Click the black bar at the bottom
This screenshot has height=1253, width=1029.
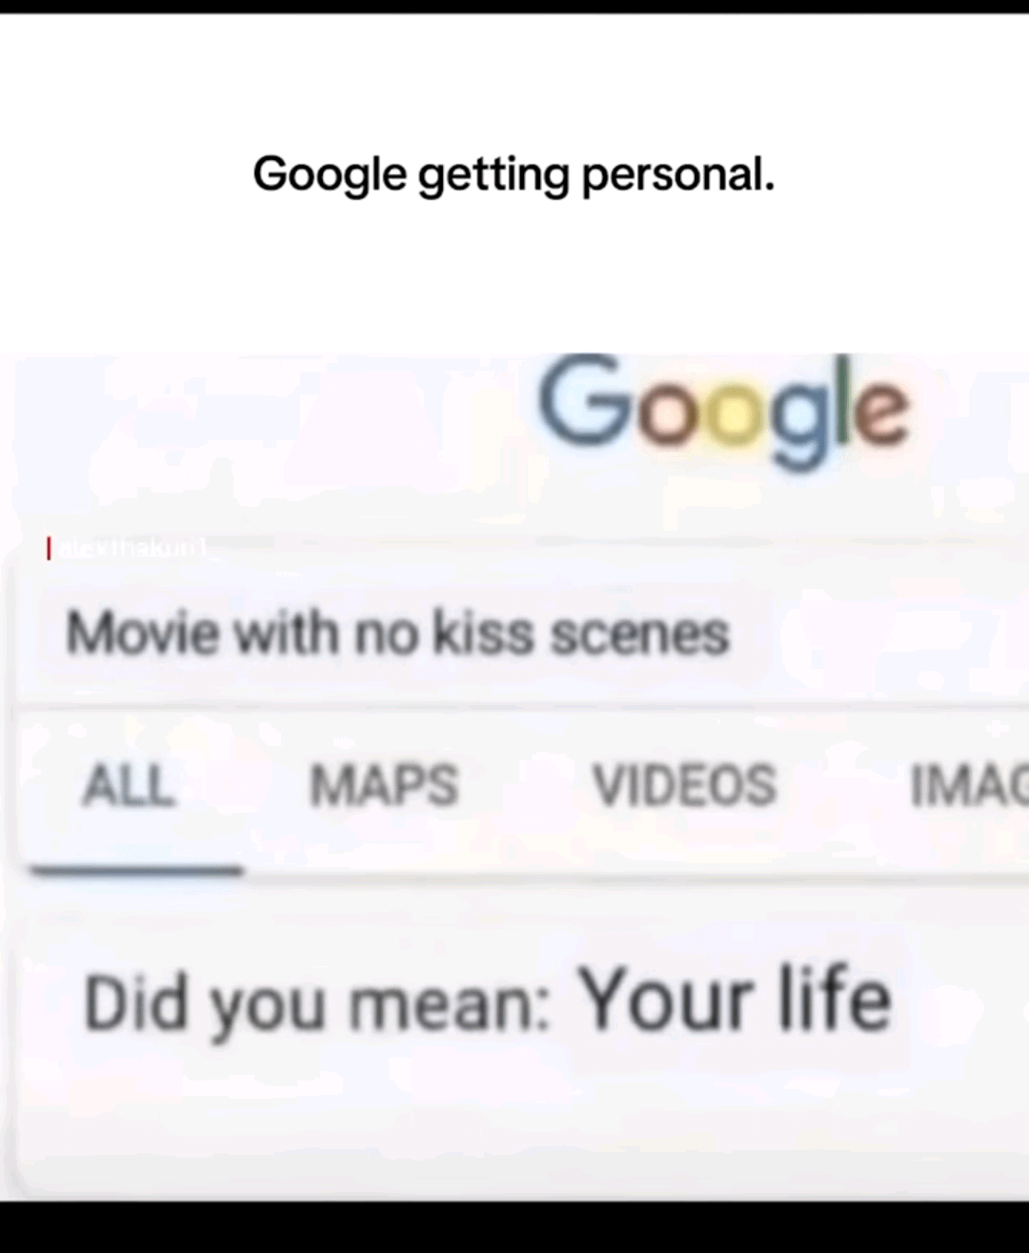tap(514, 1227)
